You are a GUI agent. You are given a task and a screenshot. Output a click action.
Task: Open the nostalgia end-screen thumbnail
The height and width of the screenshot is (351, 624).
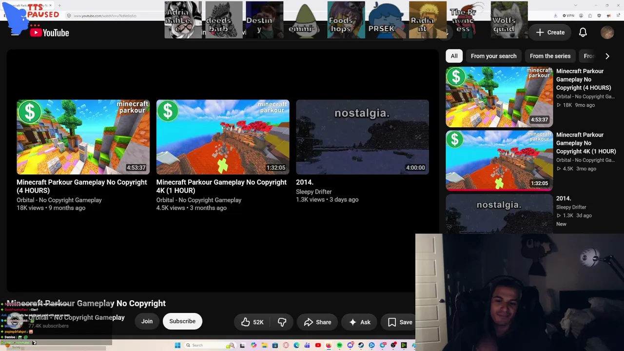(x=362, y=137)
